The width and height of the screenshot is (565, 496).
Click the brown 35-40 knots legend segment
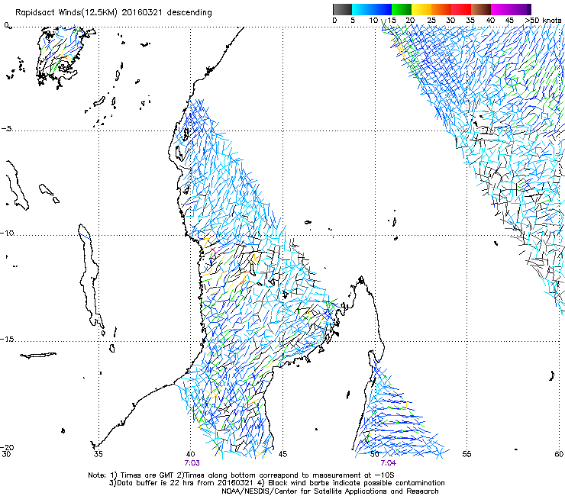[x=481, y=9]
